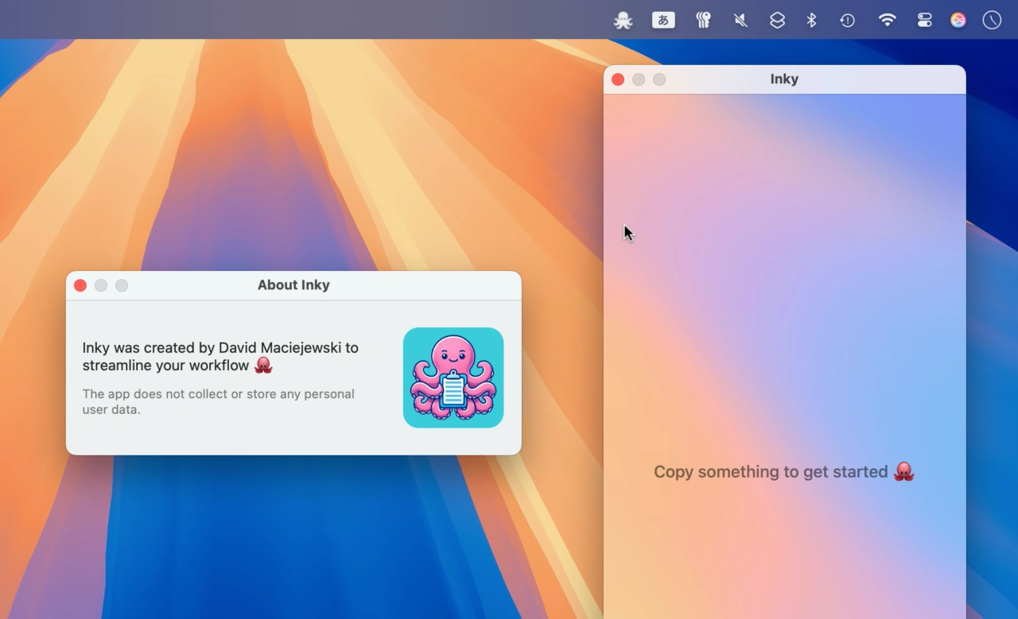Screen dimensions: 1018x619
Task: Click the "About Inky" window title
Action: tap(293, 285)
